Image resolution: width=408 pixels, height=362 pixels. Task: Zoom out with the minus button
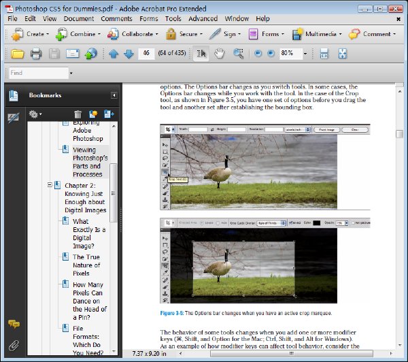pos(258,54)
